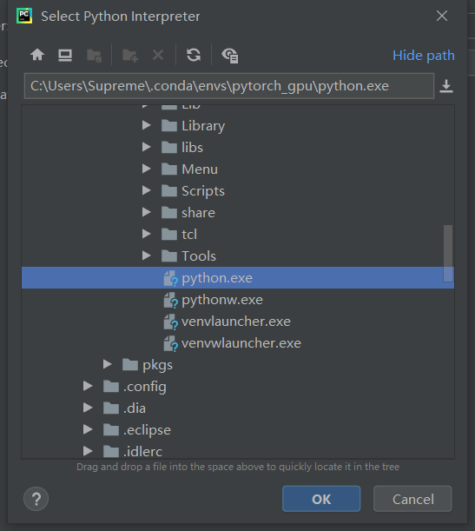Click the Scripts folder icon
Image resolution: width=475 pixels, height=531 pixels.
[x=169, y=190]
